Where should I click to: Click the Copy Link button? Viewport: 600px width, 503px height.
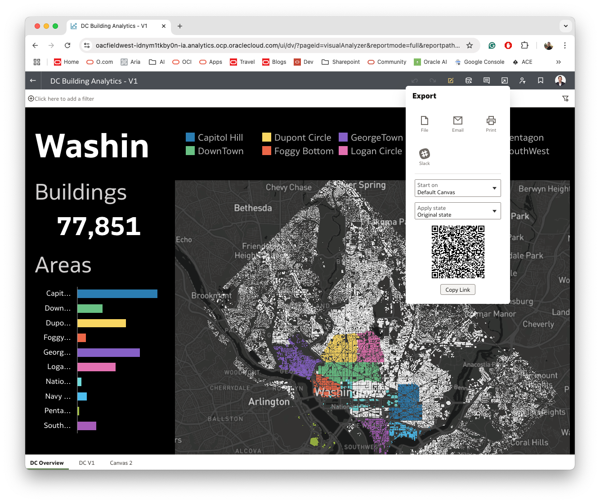point(458,290)
